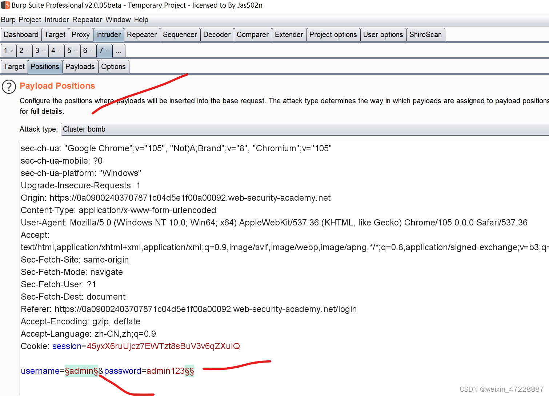Switch to the Comparer tab

tap(253, 35)
